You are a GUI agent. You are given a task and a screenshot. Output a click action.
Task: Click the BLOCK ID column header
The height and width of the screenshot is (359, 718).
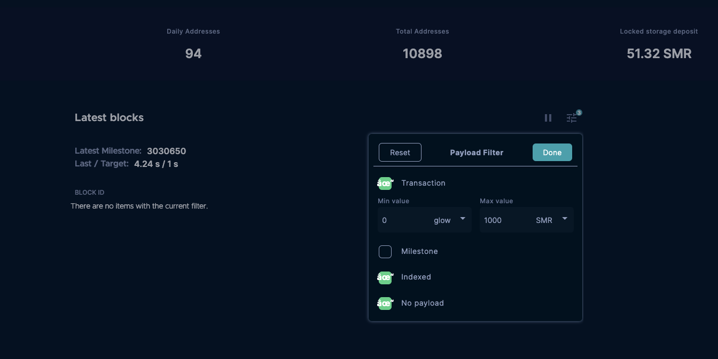(90, 192)
